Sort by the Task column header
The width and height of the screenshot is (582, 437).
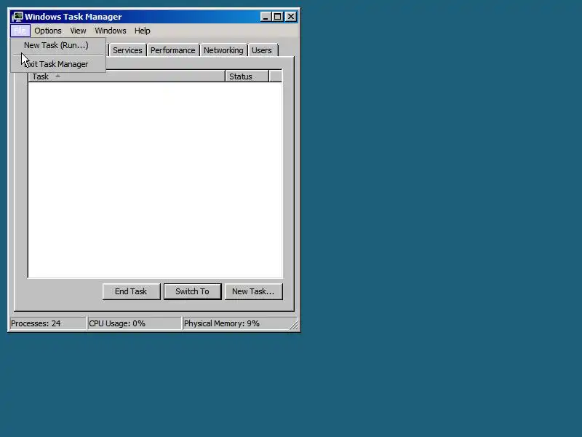127,76
